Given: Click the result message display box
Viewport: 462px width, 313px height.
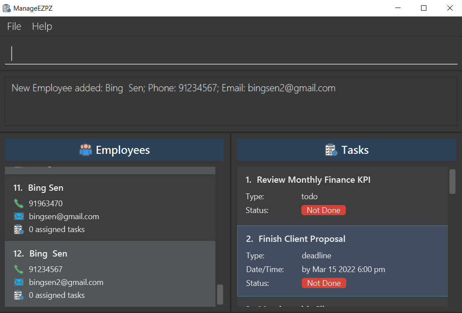Looking at the screenshot, I should [x=231, y=101].
